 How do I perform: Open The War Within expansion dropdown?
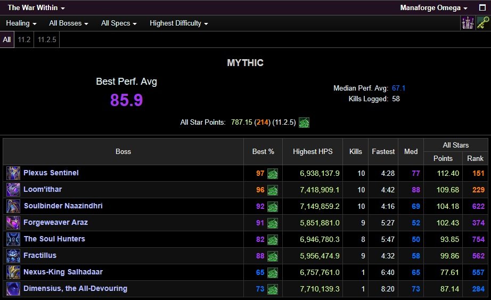pos(36,8)
